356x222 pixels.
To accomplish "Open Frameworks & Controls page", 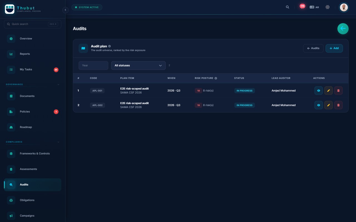I will pos(33,153).
